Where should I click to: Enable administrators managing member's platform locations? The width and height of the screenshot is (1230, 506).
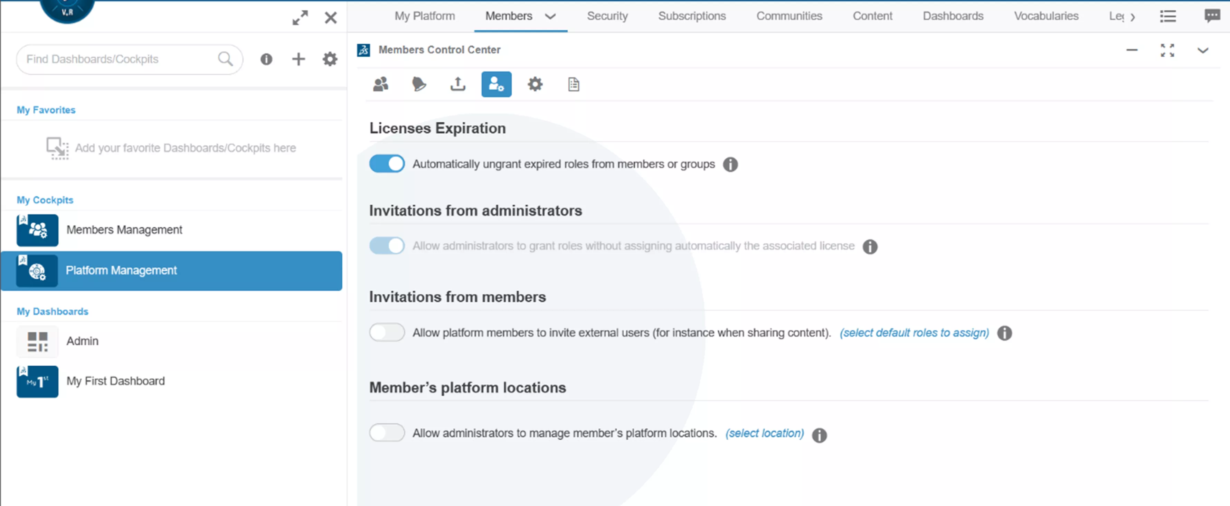(387, 432)
